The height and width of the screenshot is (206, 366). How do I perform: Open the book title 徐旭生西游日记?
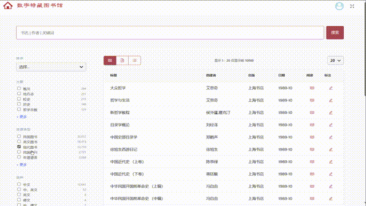tap(124, 149)
